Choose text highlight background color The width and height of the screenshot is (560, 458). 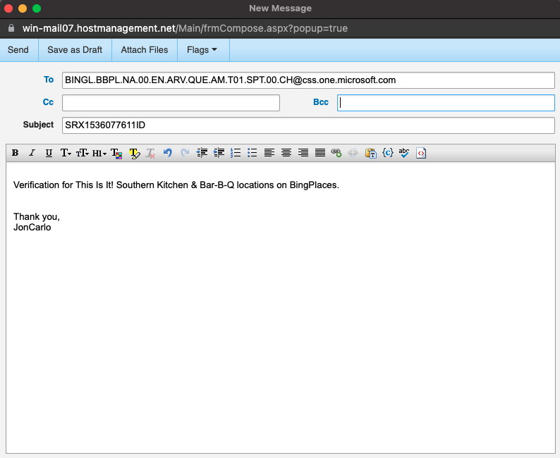(135, 153)
